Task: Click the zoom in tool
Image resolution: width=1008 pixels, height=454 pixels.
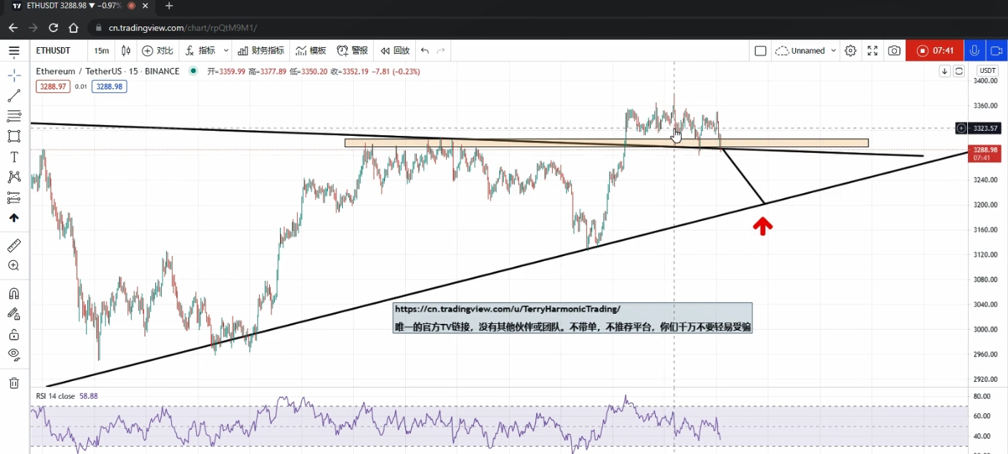Action: click(x=14, y=266)
